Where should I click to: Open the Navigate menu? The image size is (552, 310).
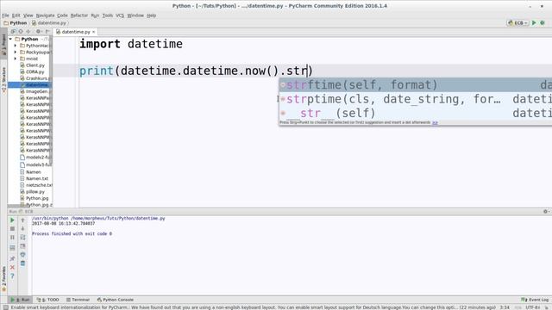pyautogui.click(x=46, y=15)
